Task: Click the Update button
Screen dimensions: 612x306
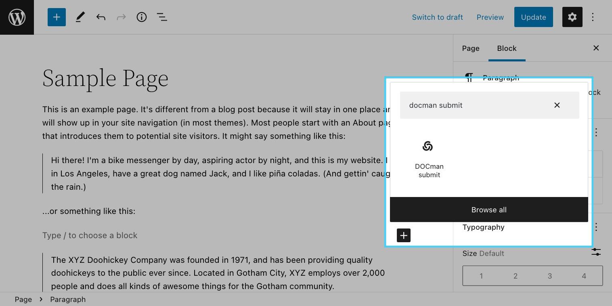Action: tap(533, 17)
